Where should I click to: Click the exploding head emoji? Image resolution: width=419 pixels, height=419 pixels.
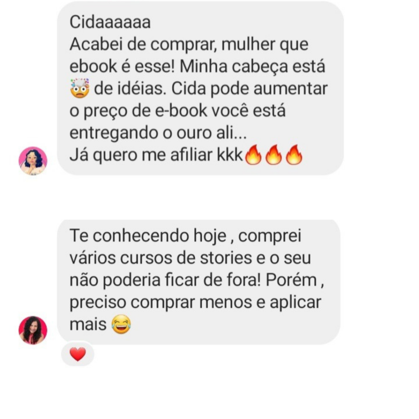[x=80, y=88]
